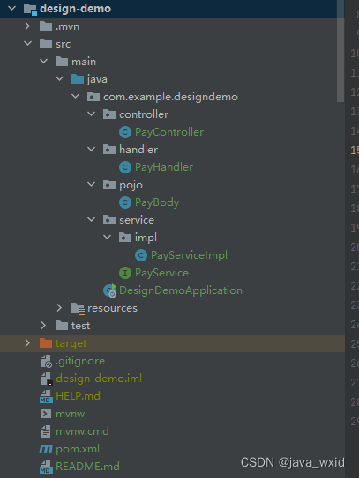Select the mvnw file name

[71, 414]
